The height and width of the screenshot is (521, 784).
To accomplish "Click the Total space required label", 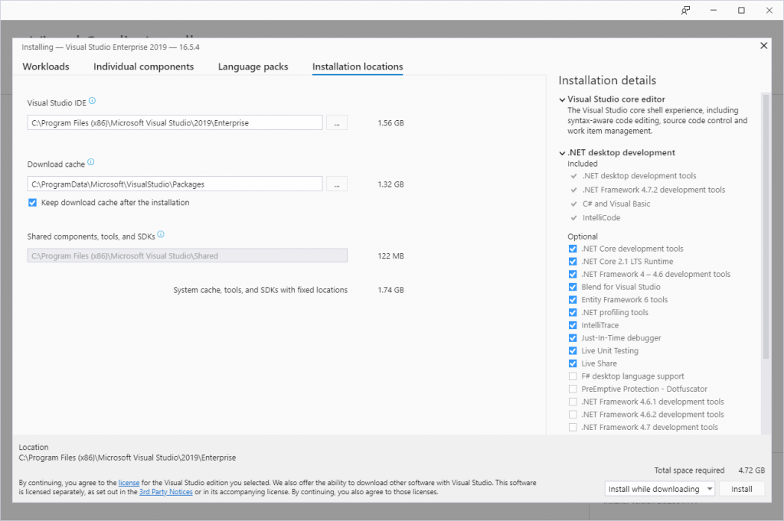I will pos(689,470).
